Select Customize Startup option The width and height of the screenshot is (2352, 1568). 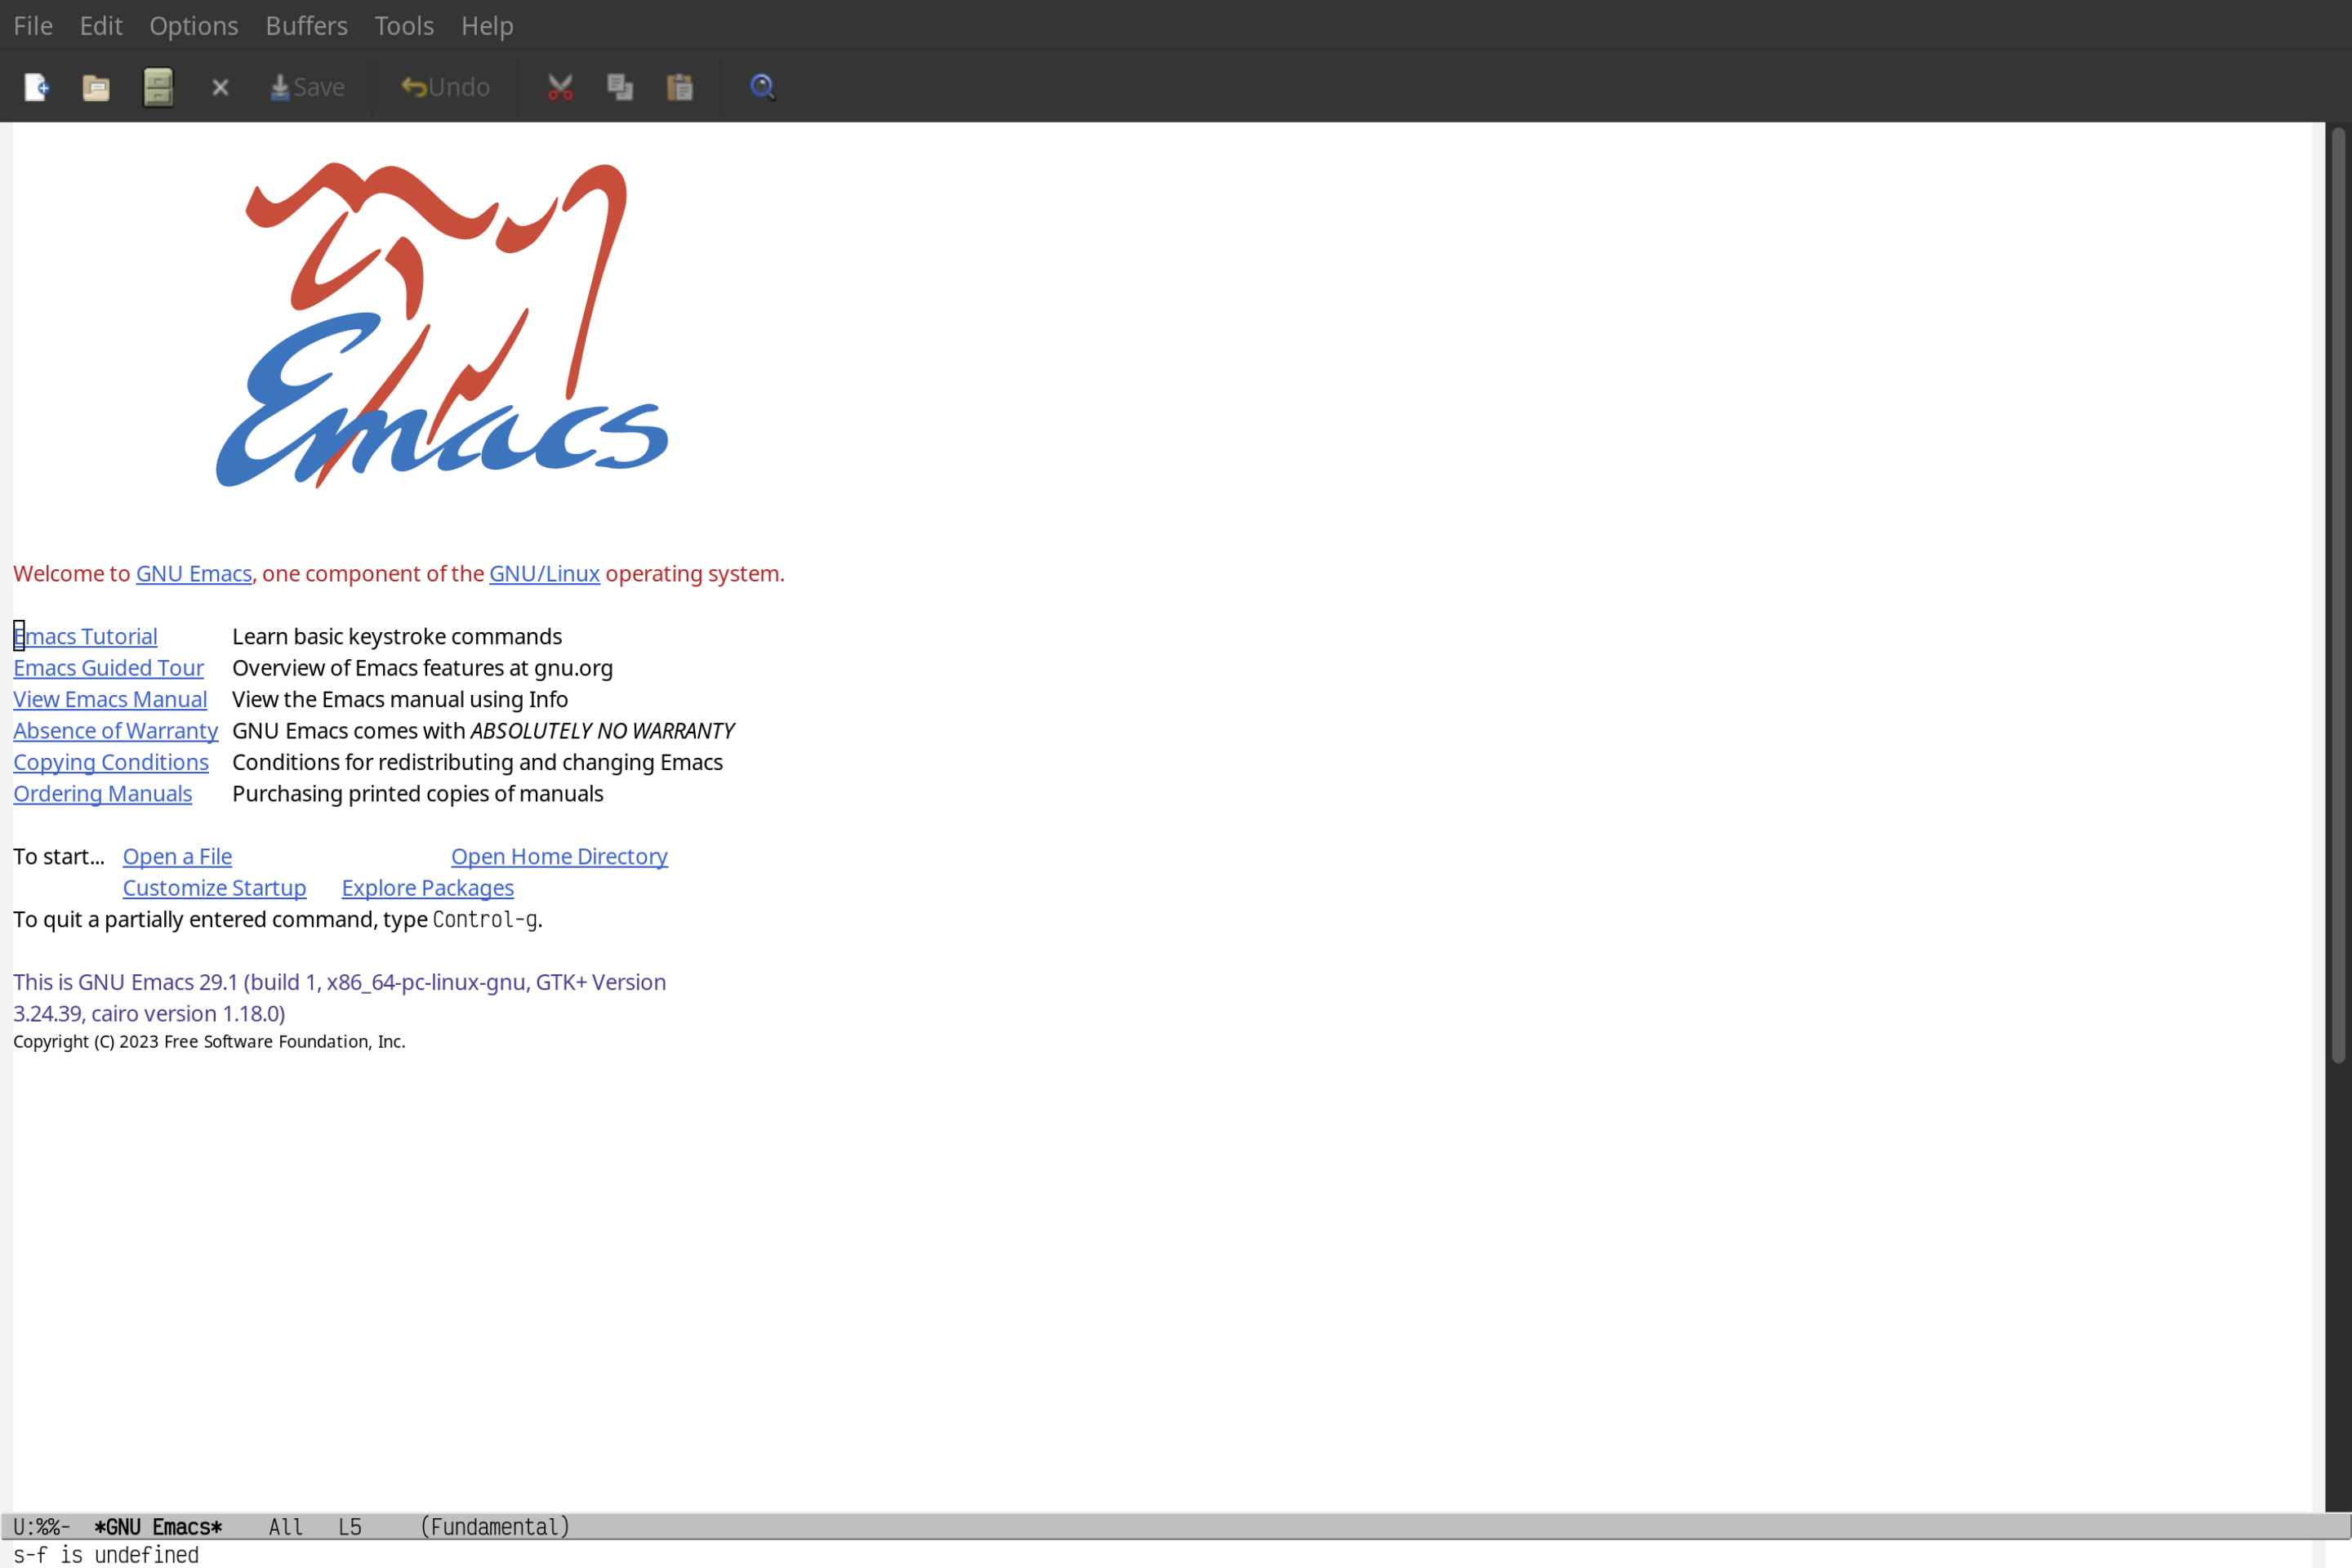213,887
